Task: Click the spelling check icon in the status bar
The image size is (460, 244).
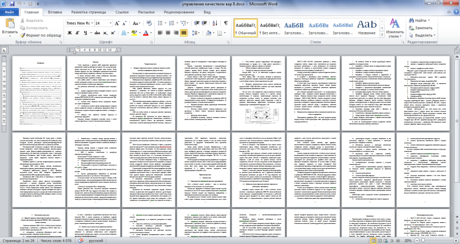Action: coord(80,241)
